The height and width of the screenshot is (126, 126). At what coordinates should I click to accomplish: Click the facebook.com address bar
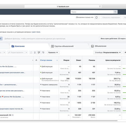(63, 7)
